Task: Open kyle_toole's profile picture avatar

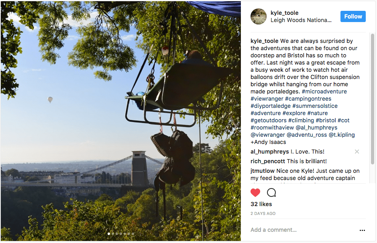Action: pos(259,16)
